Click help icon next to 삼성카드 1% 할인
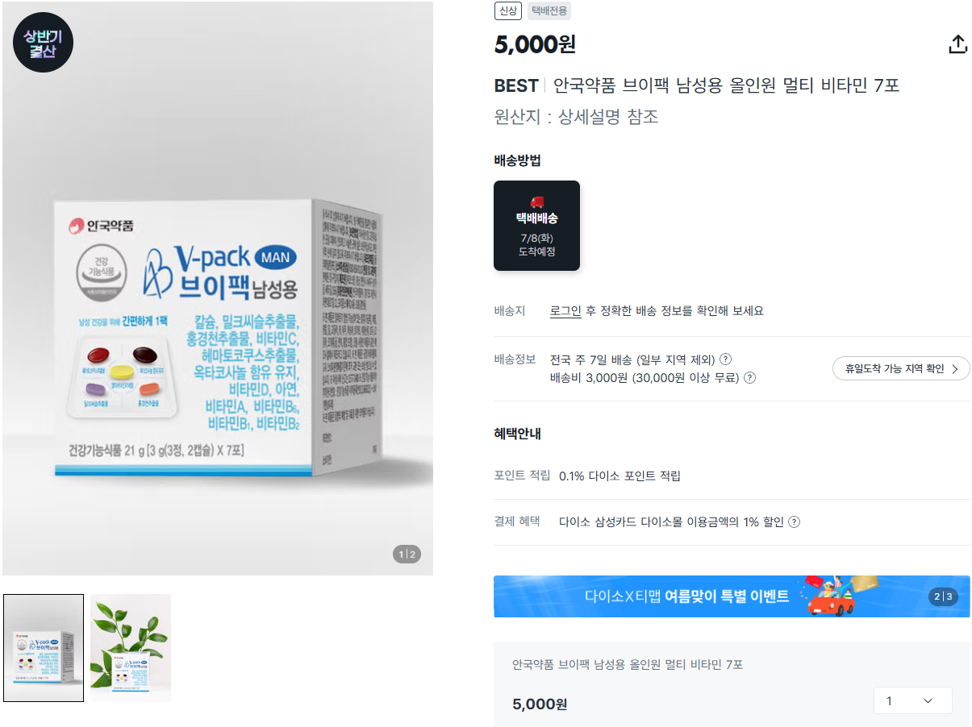The width and height of the screenshot is (972, 727). point(794,521)
